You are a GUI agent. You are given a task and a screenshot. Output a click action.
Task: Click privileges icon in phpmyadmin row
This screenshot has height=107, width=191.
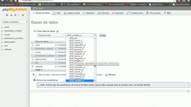click(56, 59)
